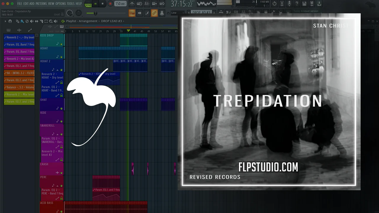Viewport: 379px width, 213px height.
Task: Toggle the PAT/SONG mode switch
Action: point(88,4)
